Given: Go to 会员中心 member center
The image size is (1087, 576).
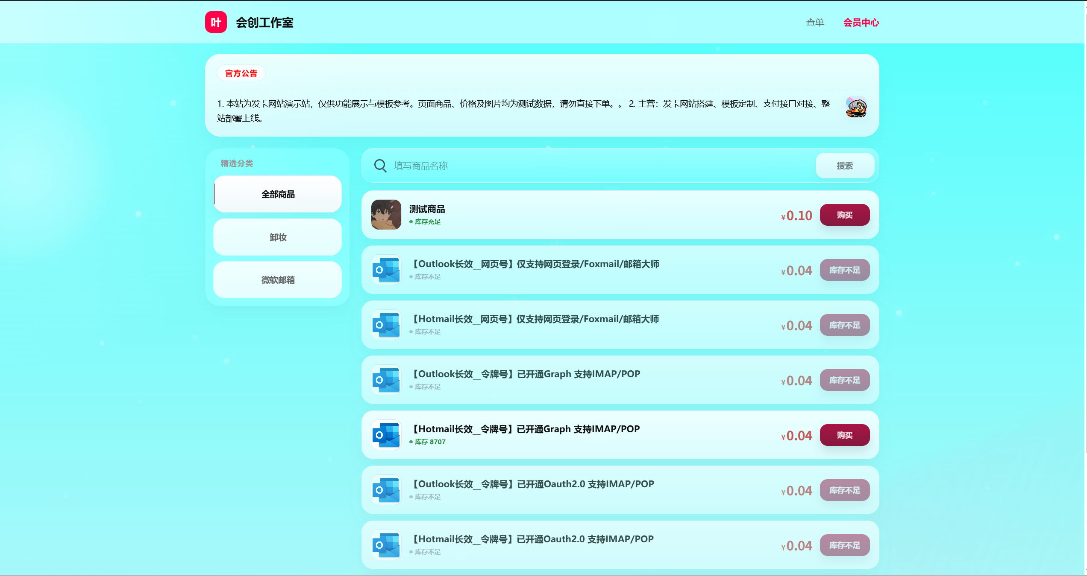Looking at the screenshot, I should click(x=861, y=23).
